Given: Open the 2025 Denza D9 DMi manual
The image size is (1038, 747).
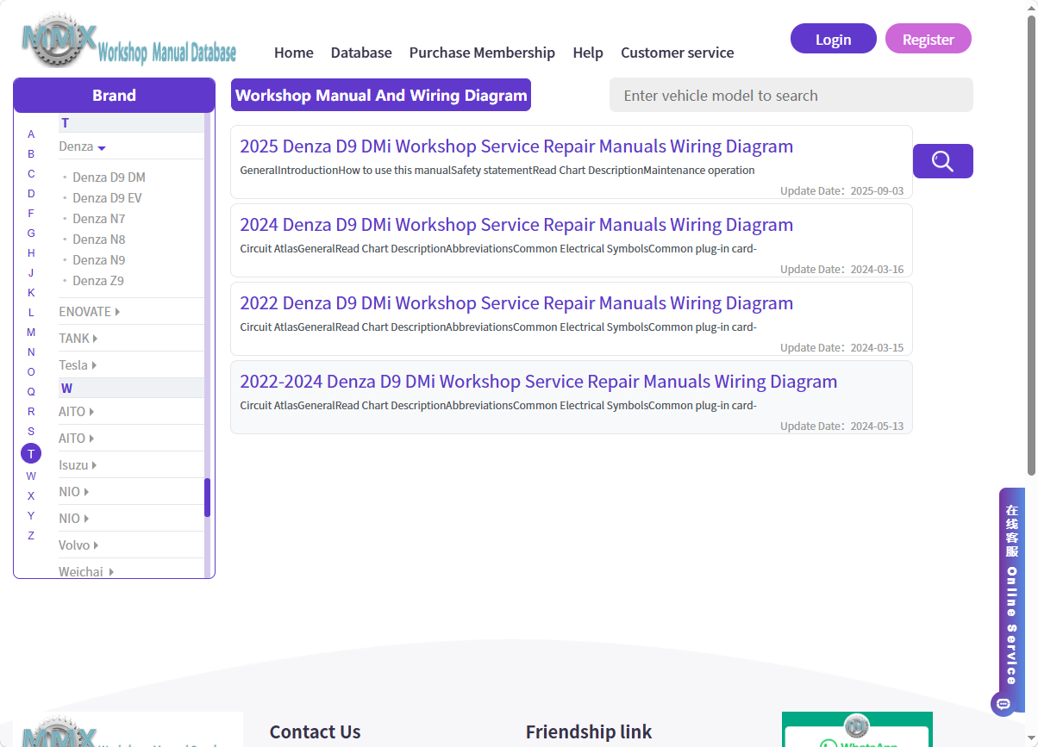Looking at the screenshot, I should [x=516, y=146].
